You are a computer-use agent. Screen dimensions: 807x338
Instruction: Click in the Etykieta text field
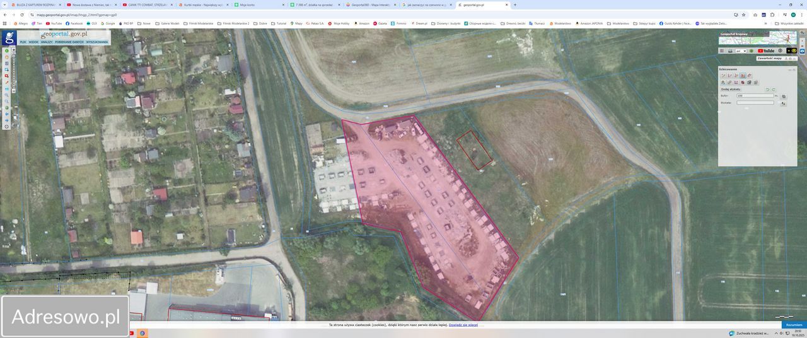pos(755,103)
